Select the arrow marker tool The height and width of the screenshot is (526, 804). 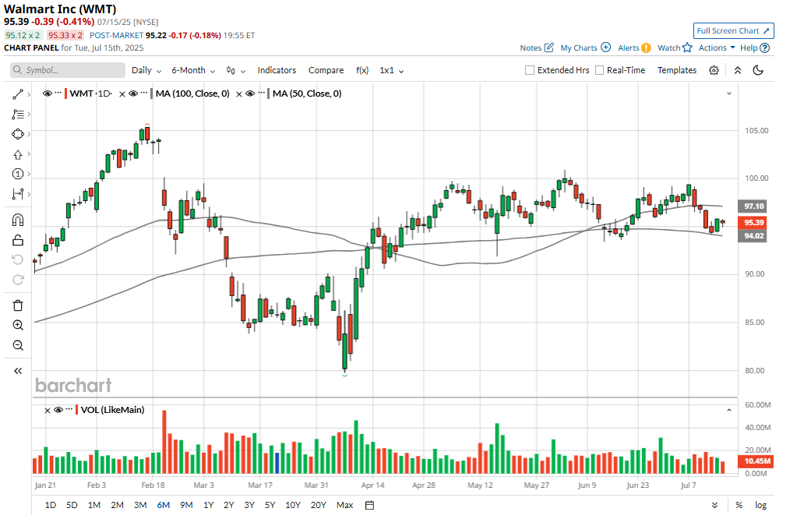click(18, 154)
